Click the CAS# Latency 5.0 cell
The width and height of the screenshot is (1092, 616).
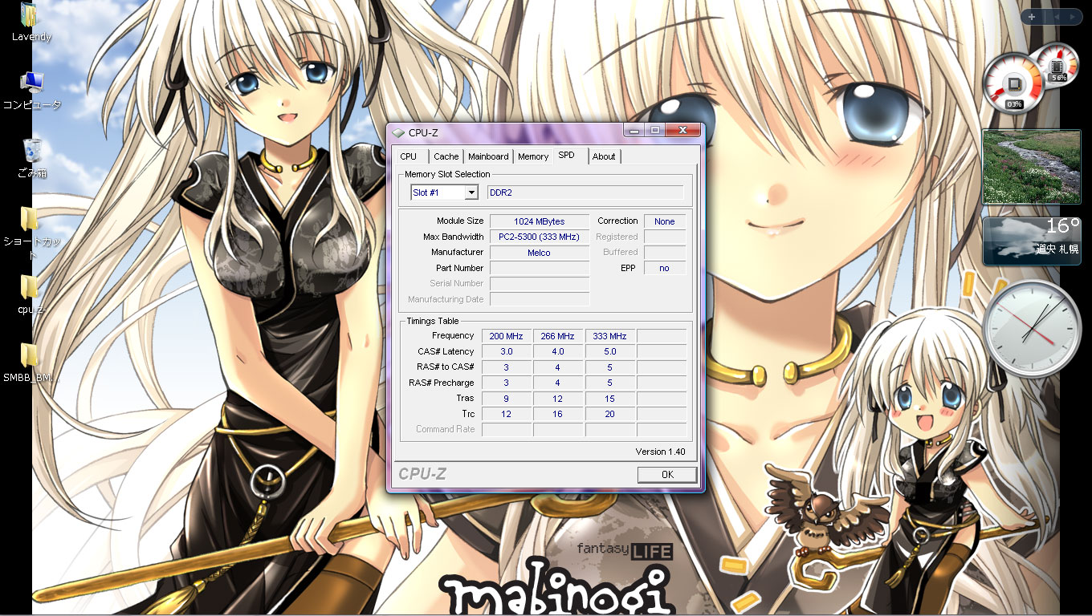pos(610,351)
